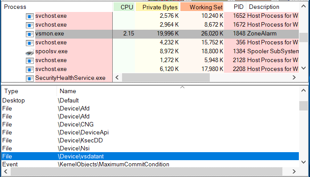Click the process list vertical scrollbar thumb

tap(303, 37)
